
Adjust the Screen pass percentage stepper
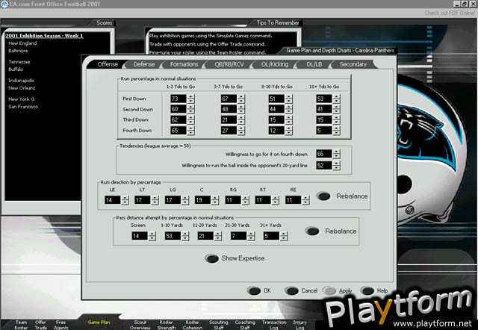click(152, 236)
